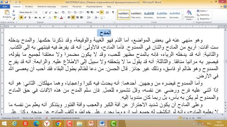The image size is (227, 127).
Task: Apply strikethrough formatting
Action: pos(35,18)
